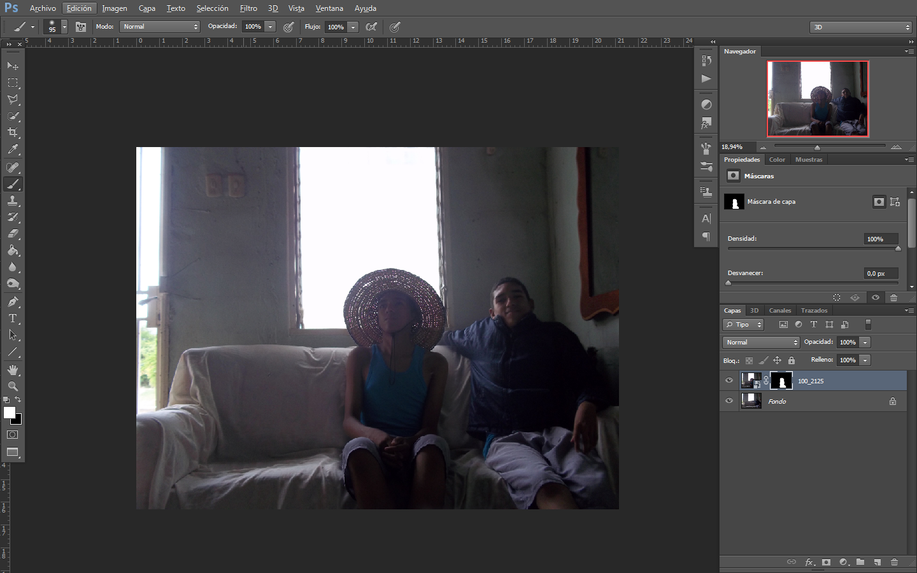Open the 3D workspace dropdown
The width and height of the screenshot is (917, 573).
[861, 27]
